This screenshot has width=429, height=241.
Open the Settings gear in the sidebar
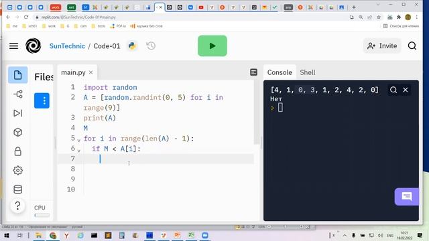coord(18,170)
